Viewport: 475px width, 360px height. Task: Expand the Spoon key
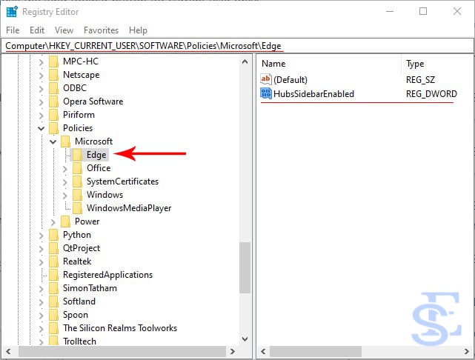41,316
